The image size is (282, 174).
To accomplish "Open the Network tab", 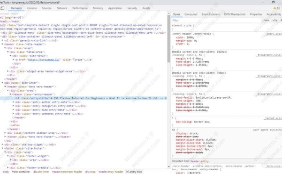I will [61, 8].
